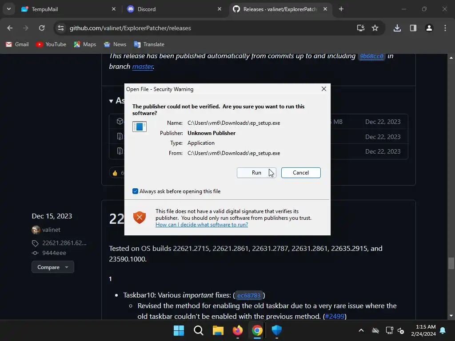Screen dimensions: 455x341
Task: Click the Run button in security warning
Action: pyautogui.click(x=256, y=173)
